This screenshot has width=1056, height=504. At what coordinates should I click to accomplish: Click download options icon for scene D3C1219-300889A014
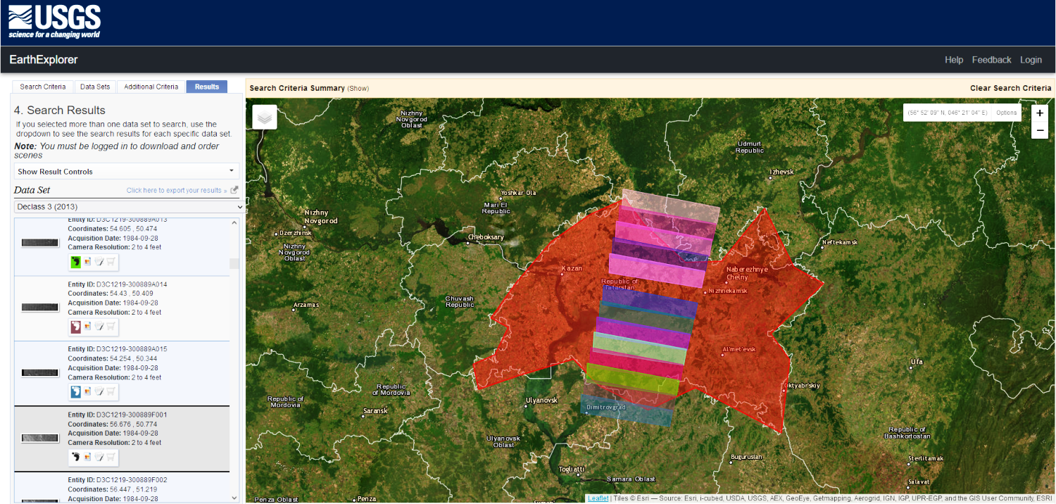coord(99,327)
